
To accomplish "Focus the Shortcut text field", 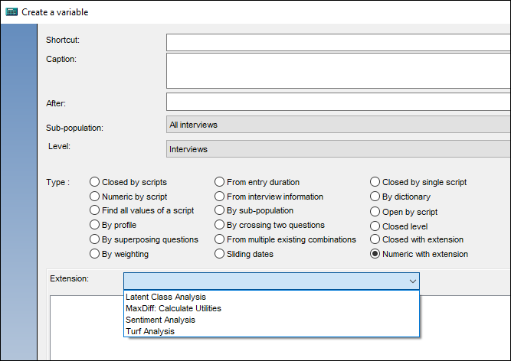I will click(x=339, y=43).
